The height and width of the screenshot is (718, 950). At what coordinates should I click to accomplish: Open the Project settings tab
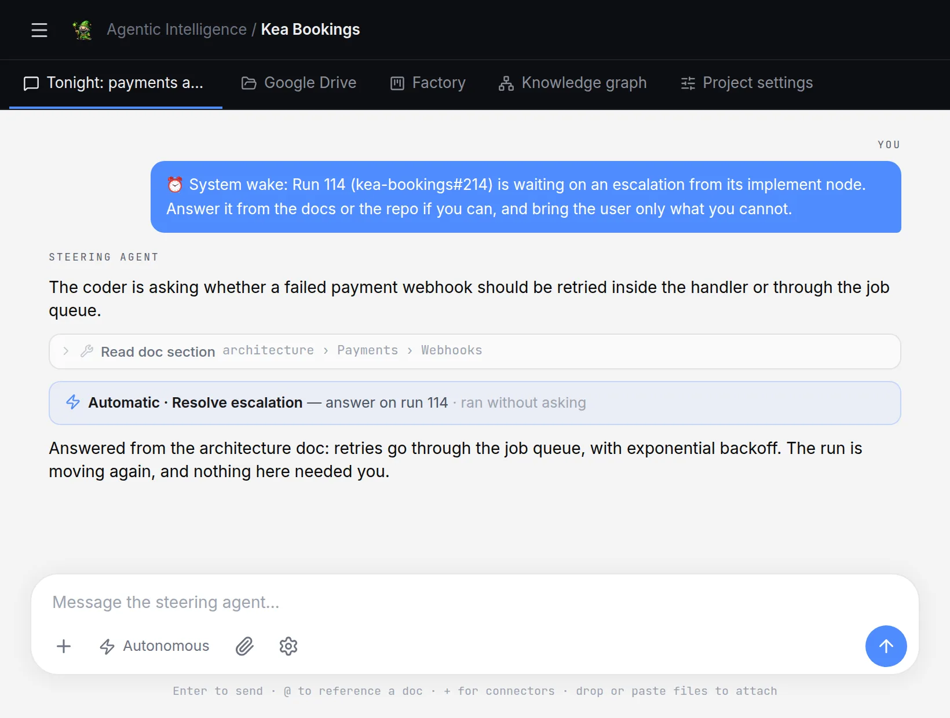click(x=747, y=83)
